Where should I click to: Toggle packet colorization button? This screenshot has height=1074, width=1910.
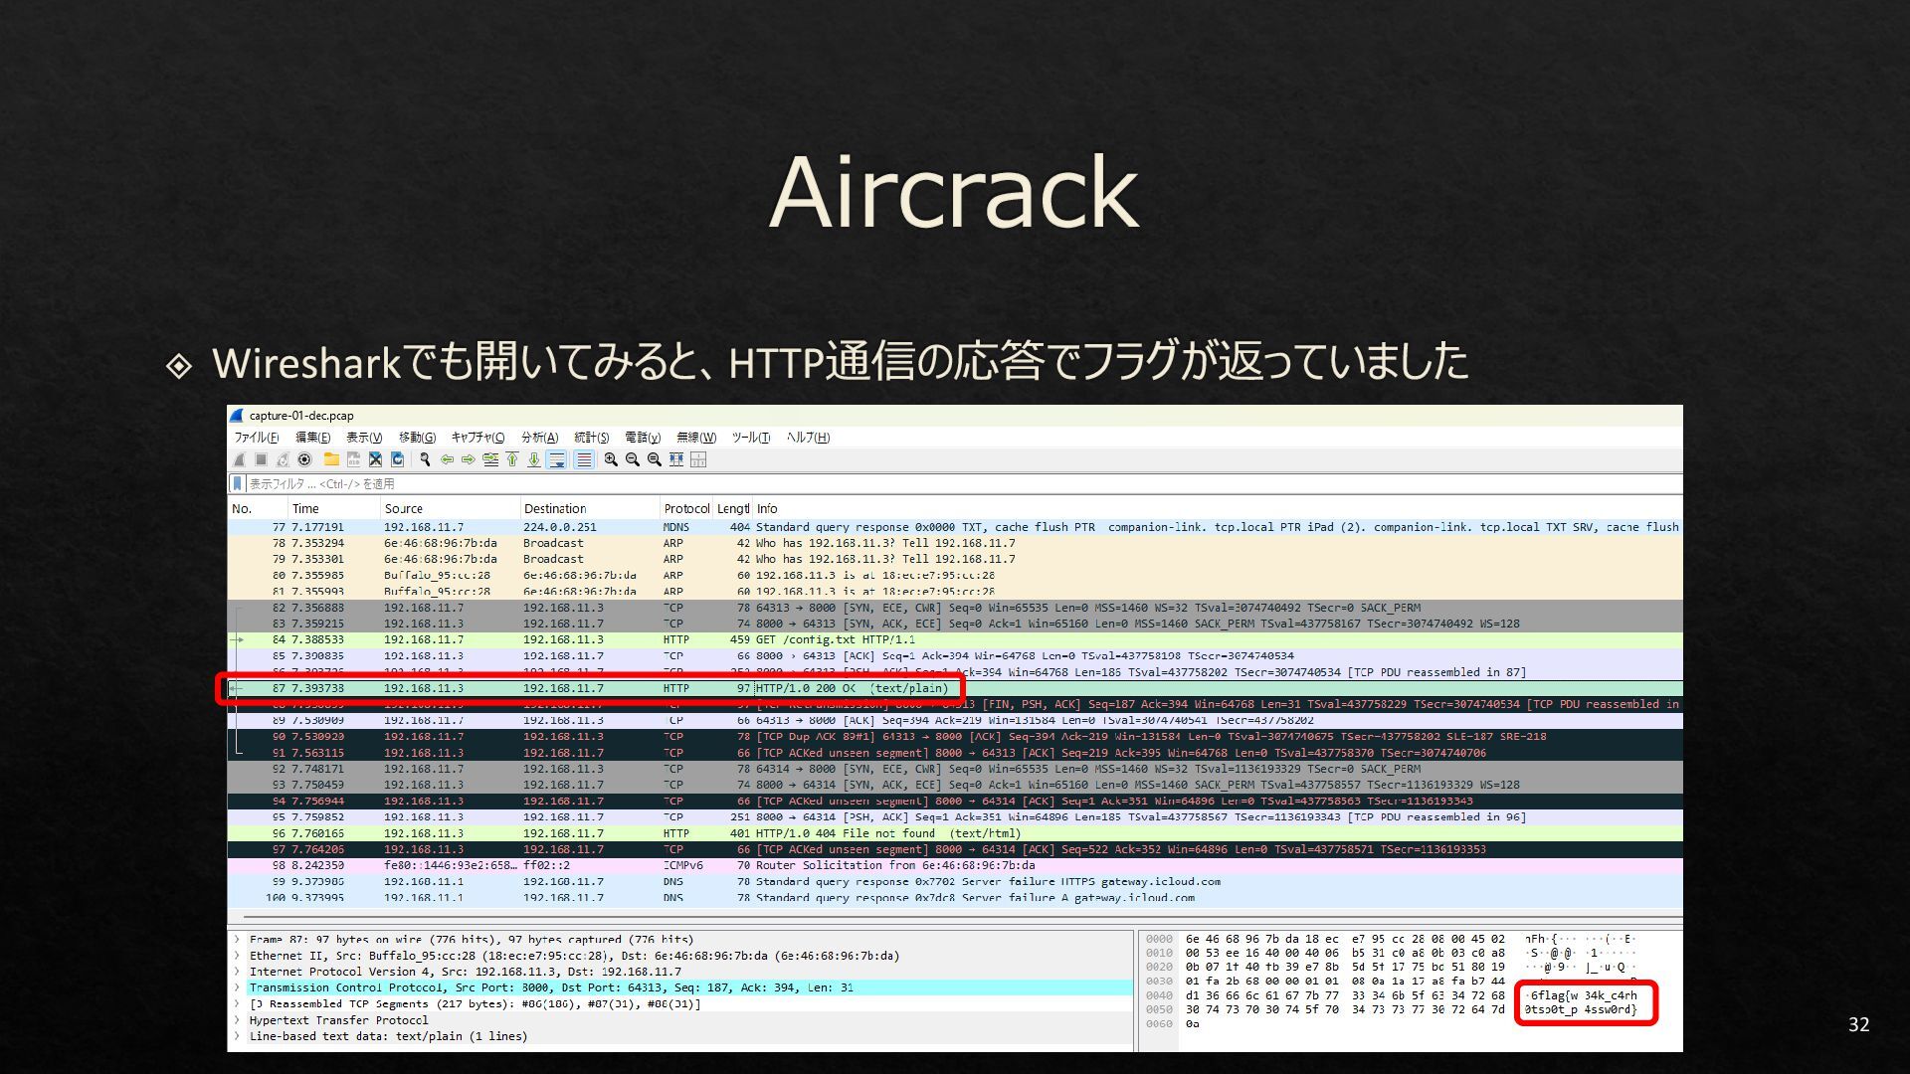point(584,459)
